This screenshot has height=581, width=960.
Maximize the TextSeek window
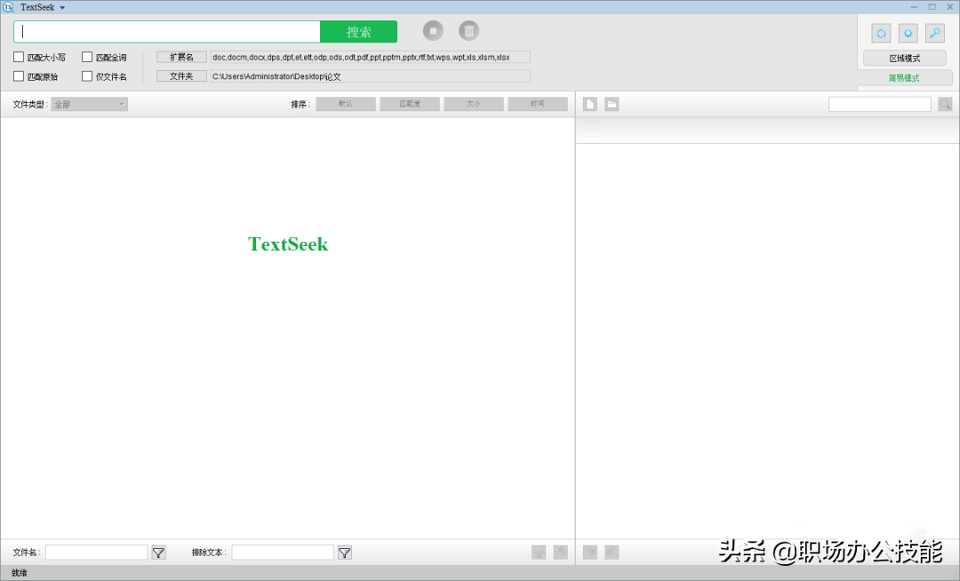click(x=932, y=7)
